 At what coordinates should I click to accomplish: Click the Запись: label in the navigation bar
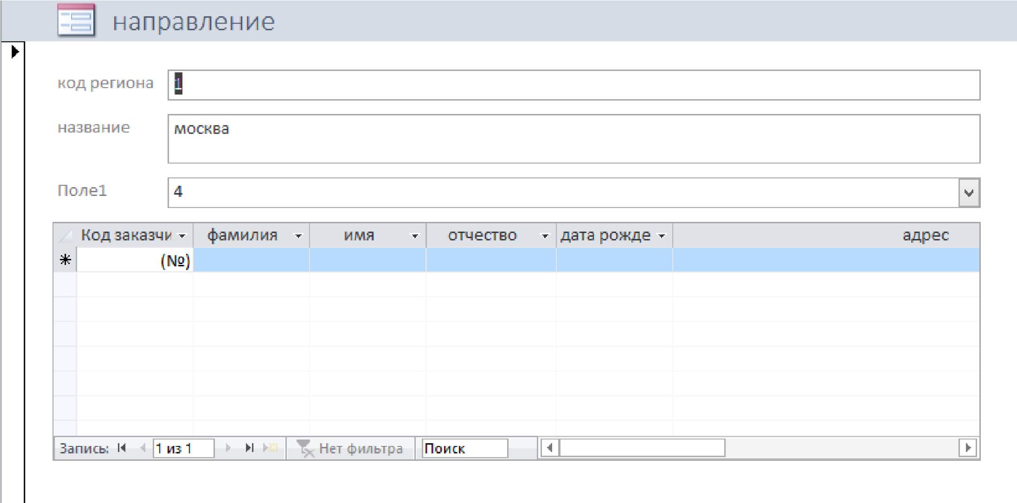coord(84,448)
